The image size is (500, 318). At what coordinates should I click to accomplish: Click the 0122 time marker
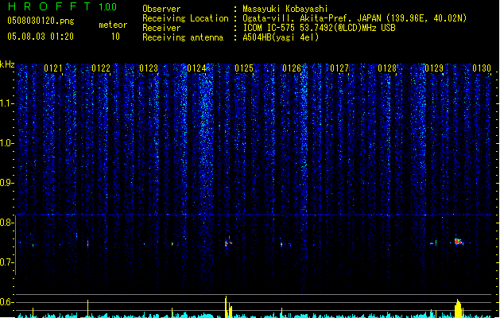click(101, 68)
